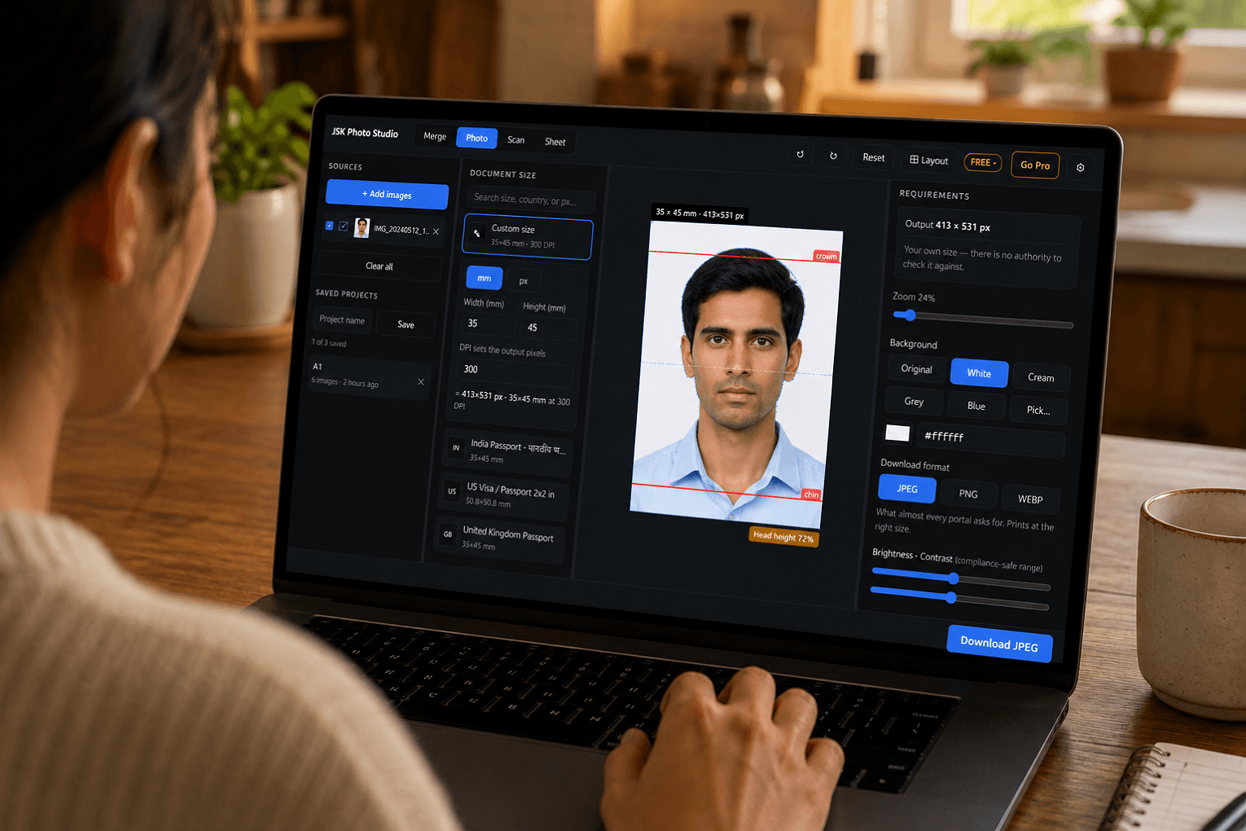Click the white #ffffff color swatch
1246x831 pixels.
point(897,433)
